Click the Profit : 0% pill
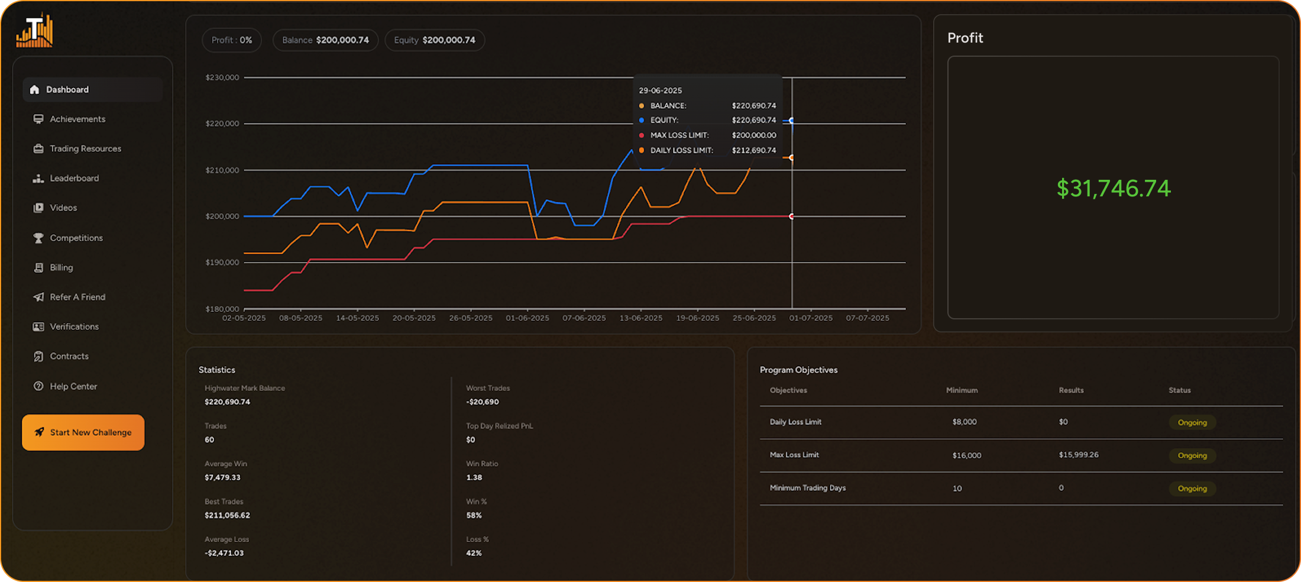 232,40
